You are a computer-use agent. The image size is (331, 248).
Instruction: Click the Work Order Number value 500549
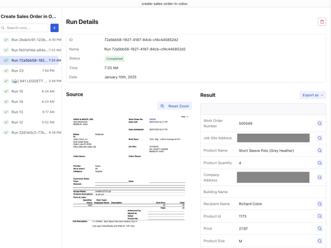pos(245,124)
